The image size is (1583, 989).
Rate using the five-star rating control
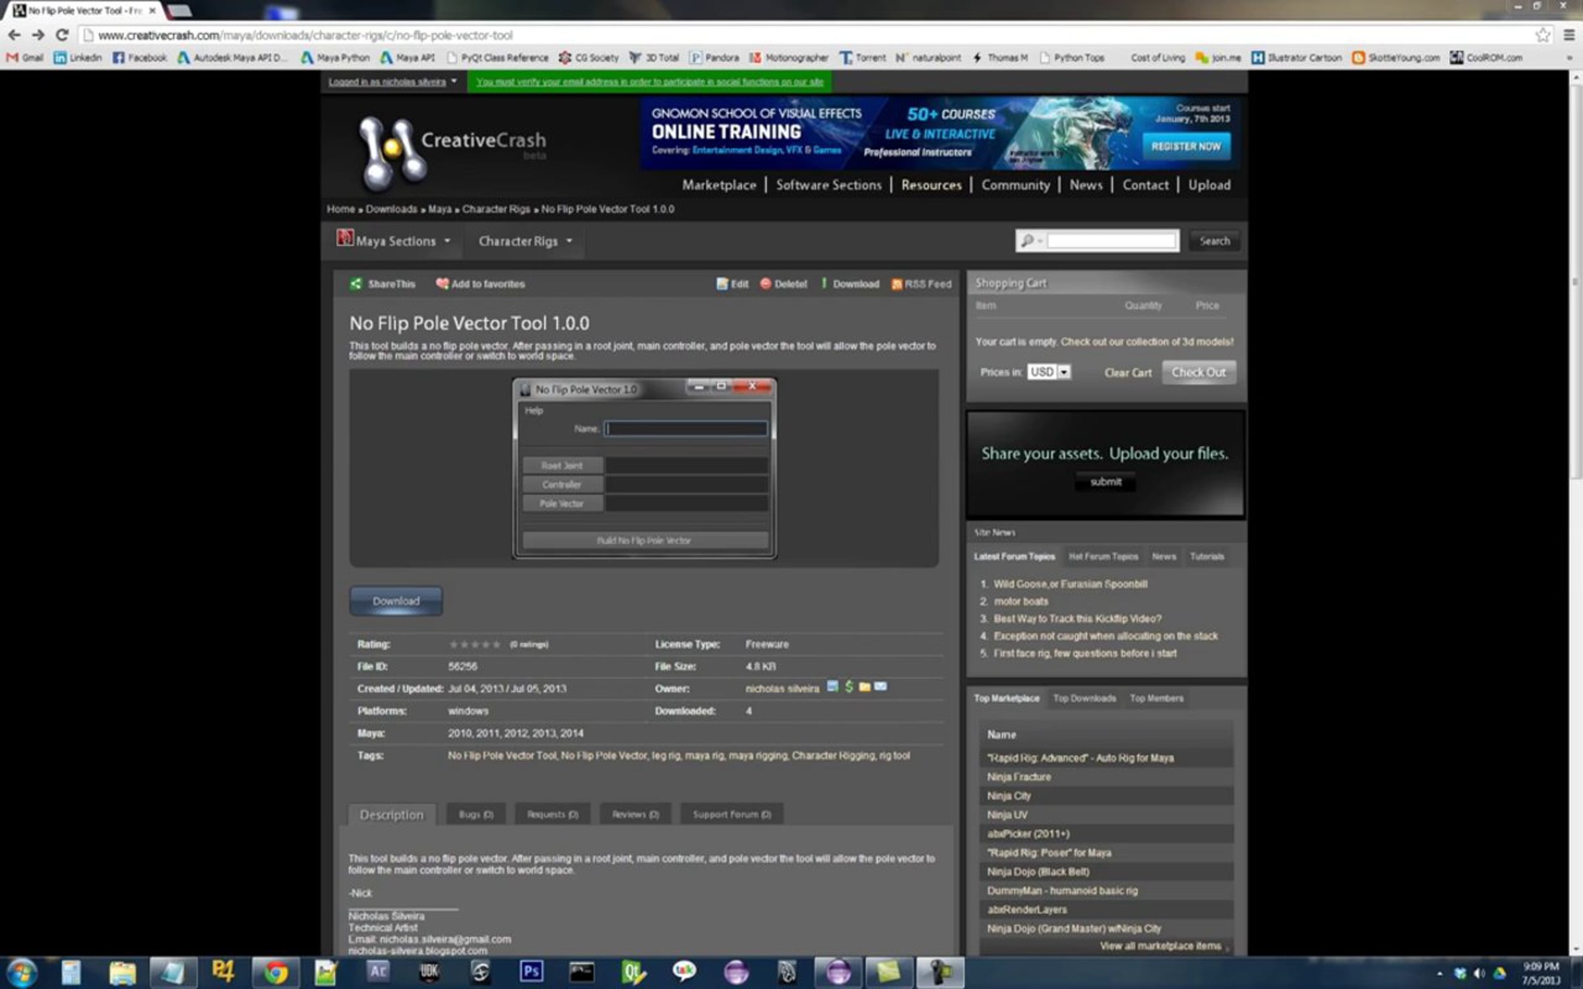point(474,644)
